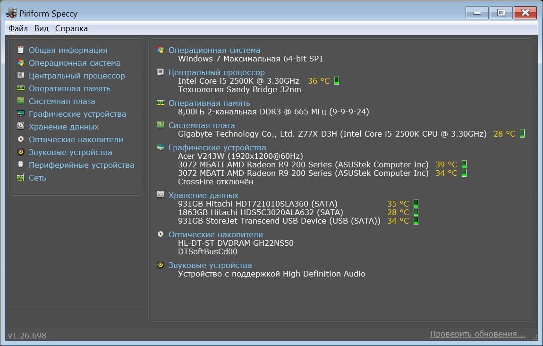Open Хранение данных heading in main panel
This screenshot has width=543, height=346.
pos(204,195)
